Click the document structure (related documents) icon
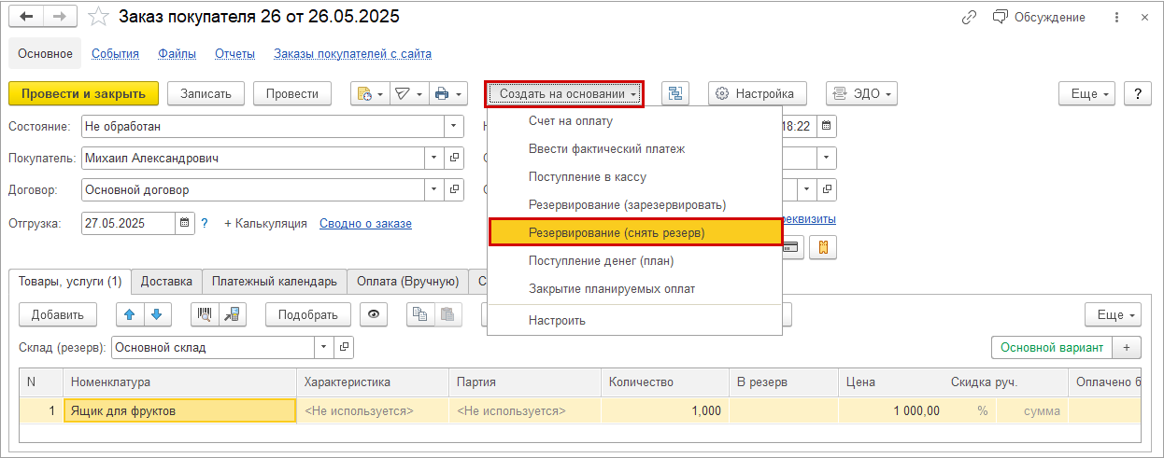The width and height of the screenshot is (1164, 458). (675, 93)
